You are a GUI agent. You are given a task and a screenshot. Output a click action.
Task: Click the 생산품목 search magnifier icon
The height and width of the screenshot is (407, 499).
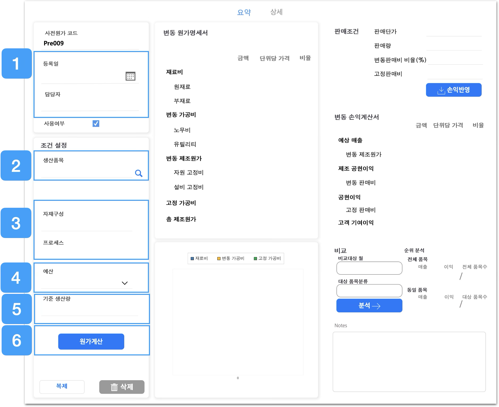[139, 173]
